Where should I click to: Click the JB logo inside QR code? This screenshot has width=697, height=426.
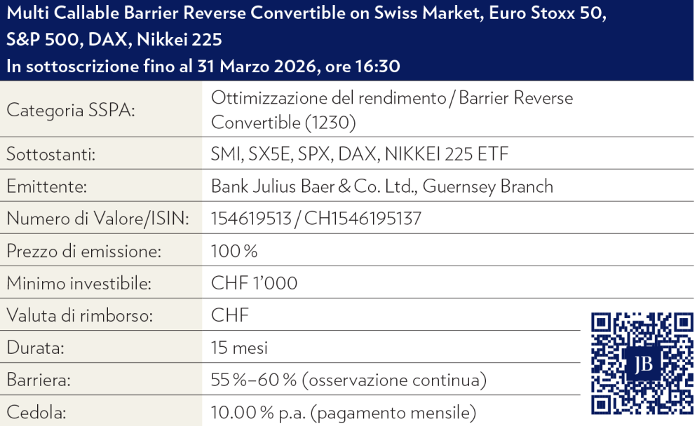(x=642, y=365)
